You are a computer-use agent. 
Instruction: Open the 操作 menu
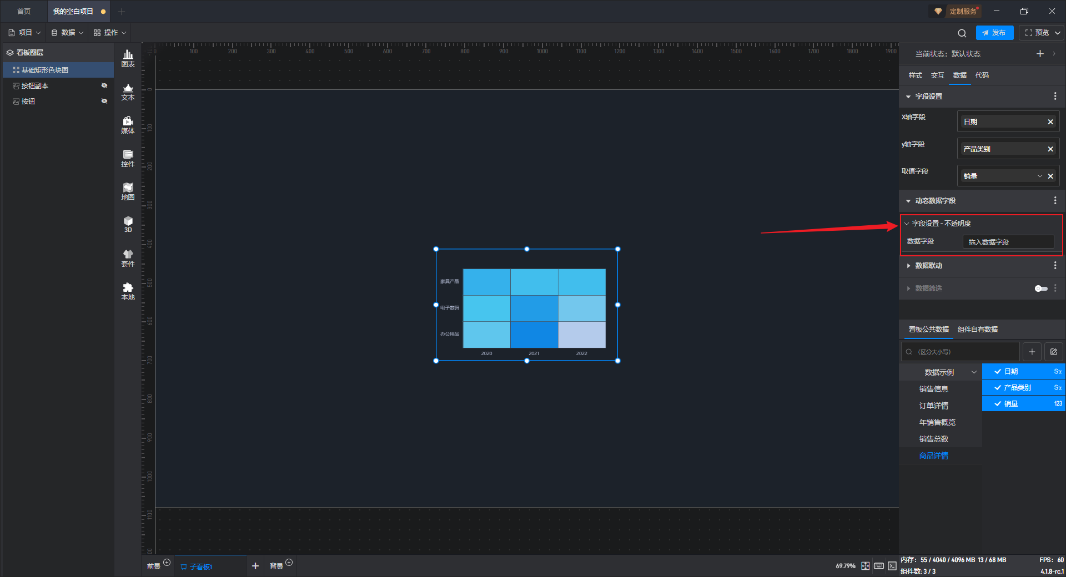110,33
